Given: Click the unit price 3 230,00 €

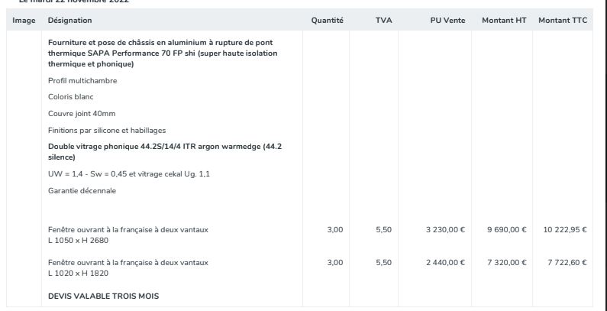Looking at the screenshot, I should point(444,230).
